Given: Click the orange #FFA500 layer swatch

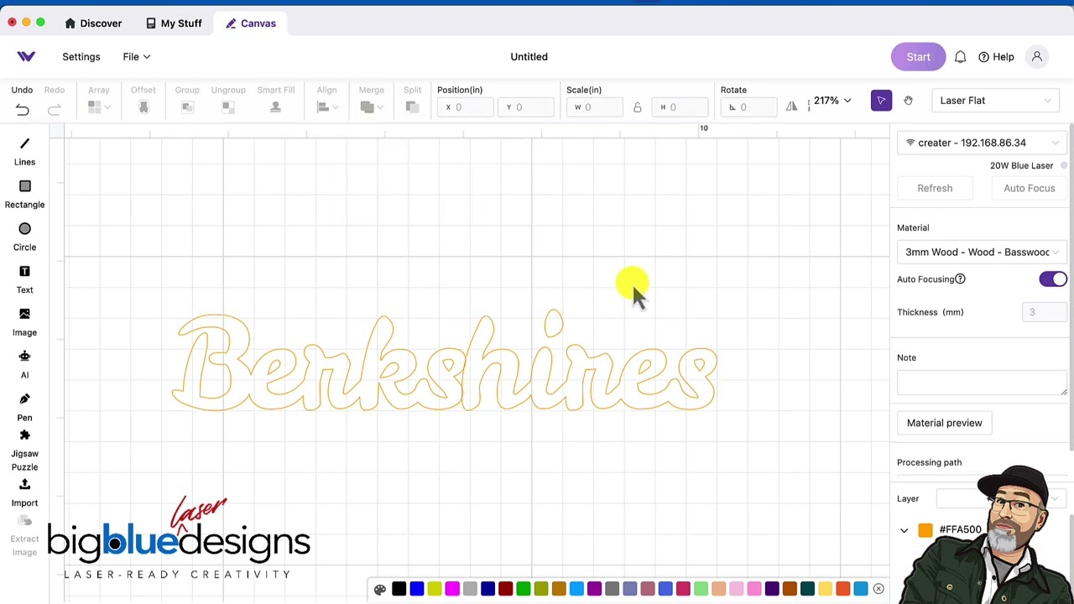Looking at the screenshot, I should point(925,530).
